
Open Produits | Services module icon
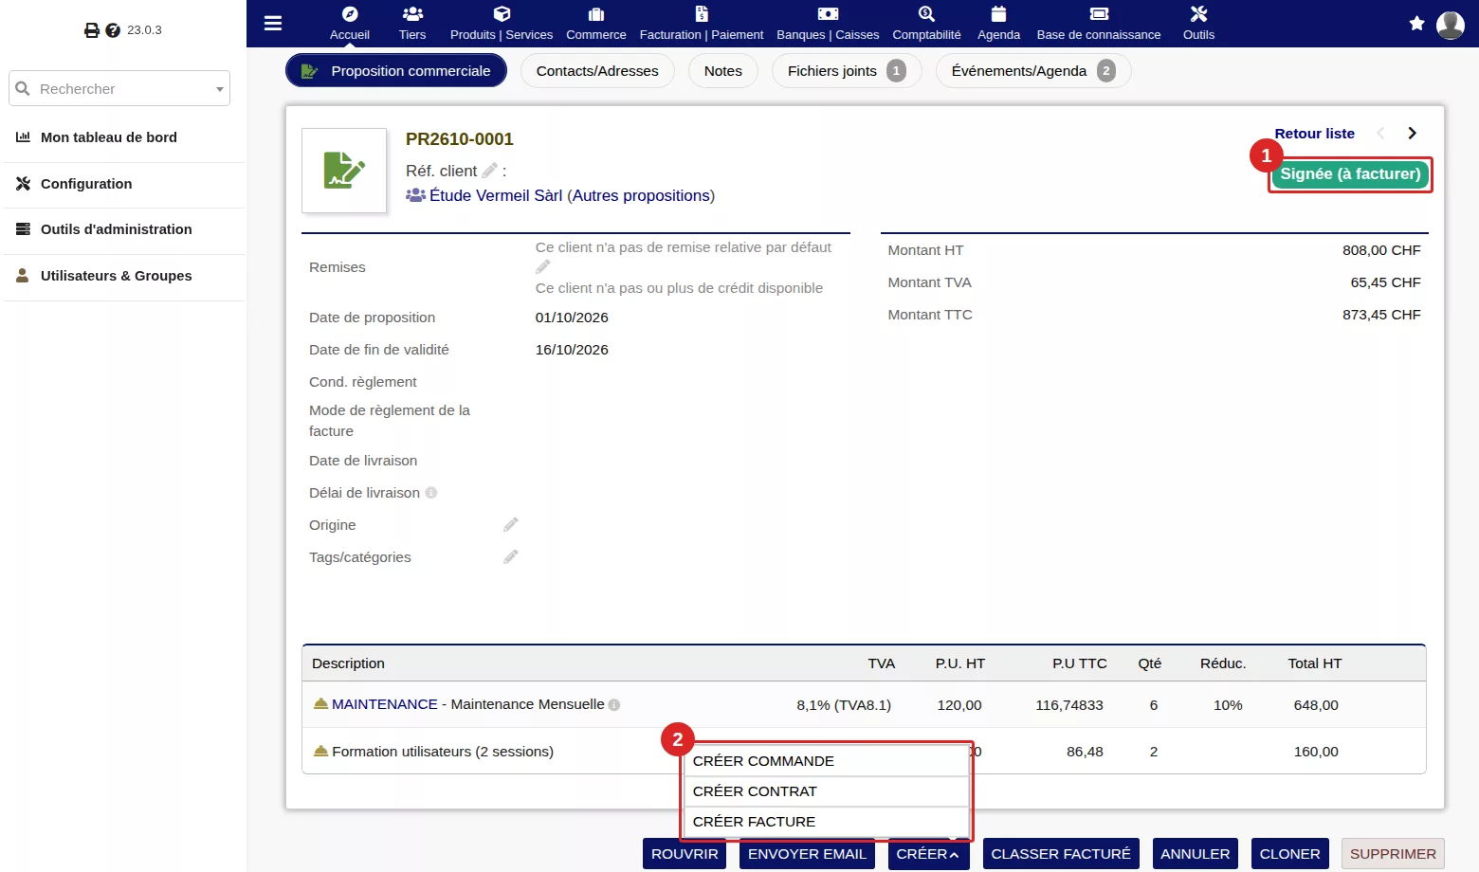tap(502, 14)
